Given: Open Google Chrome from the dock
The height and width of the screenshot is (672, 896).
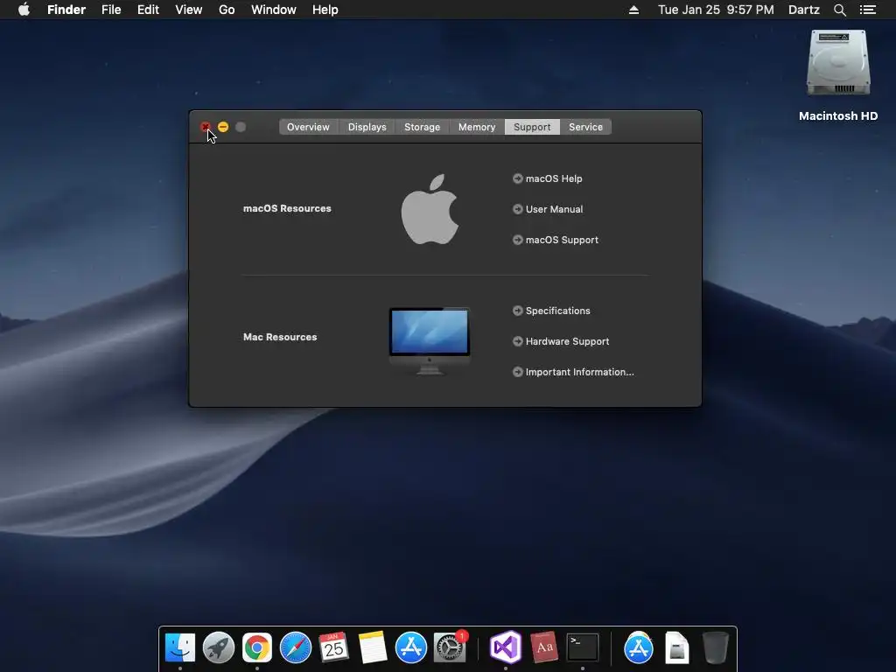Looking at the screenshot, I should [x=257, y=647].
